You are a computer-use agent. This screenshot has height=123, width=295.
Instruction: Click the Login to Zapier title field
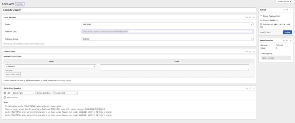[x=129, y=10]
